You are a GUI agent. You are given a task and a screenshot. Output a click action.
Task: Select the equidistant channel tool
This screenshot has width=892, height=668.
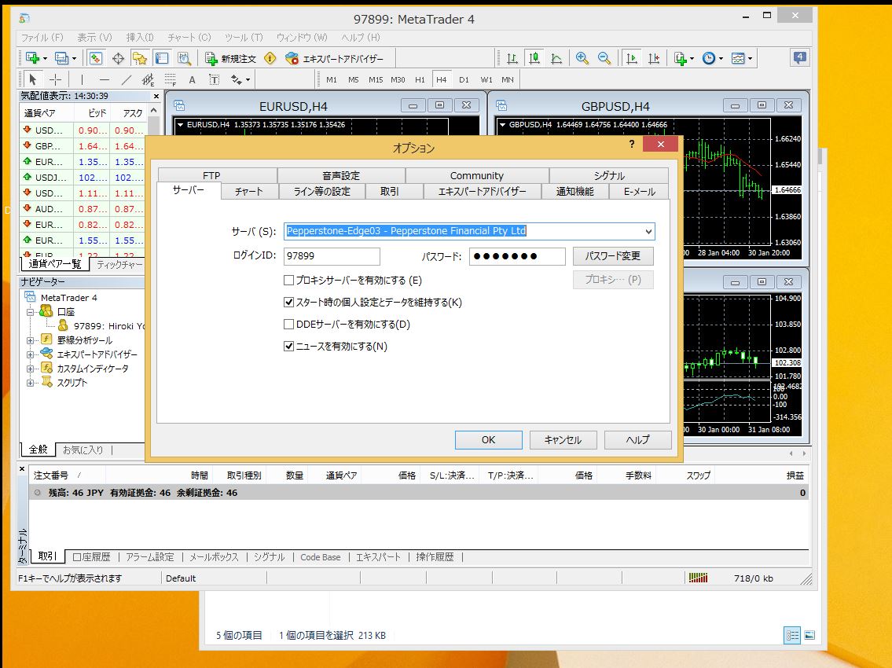tap(148, 79)
